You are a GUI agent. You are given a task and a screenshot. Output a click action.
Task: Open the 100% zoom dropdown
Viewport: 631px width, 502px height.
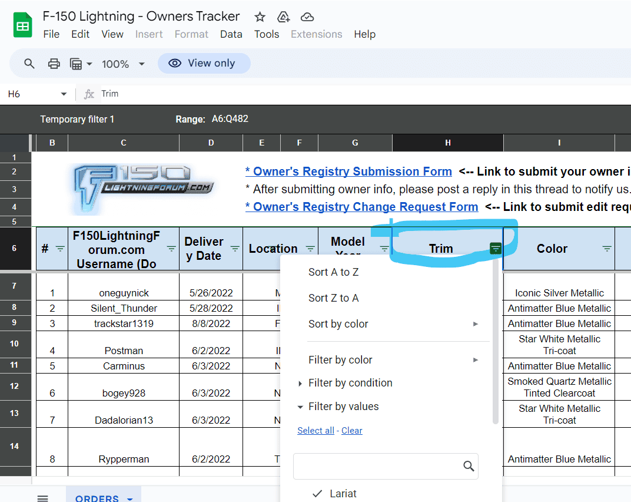124,64
